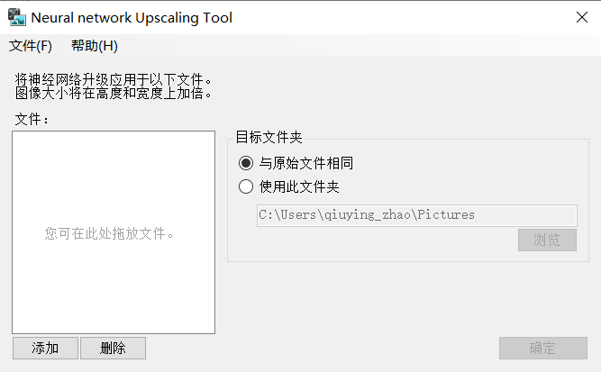Select the 使用此文件夹 radio button
The width and height of the screenshot is (601, 372).
pyautogui.click(x=246, y=186)
